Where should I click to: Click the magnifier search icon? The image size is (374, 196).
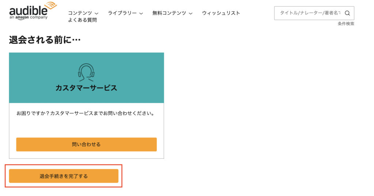click(347, 13)
